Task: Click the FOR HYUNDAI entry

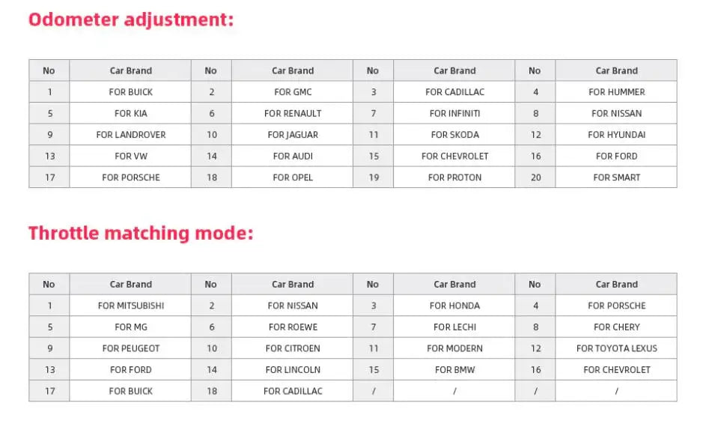Action: click(x=616, y=135)
